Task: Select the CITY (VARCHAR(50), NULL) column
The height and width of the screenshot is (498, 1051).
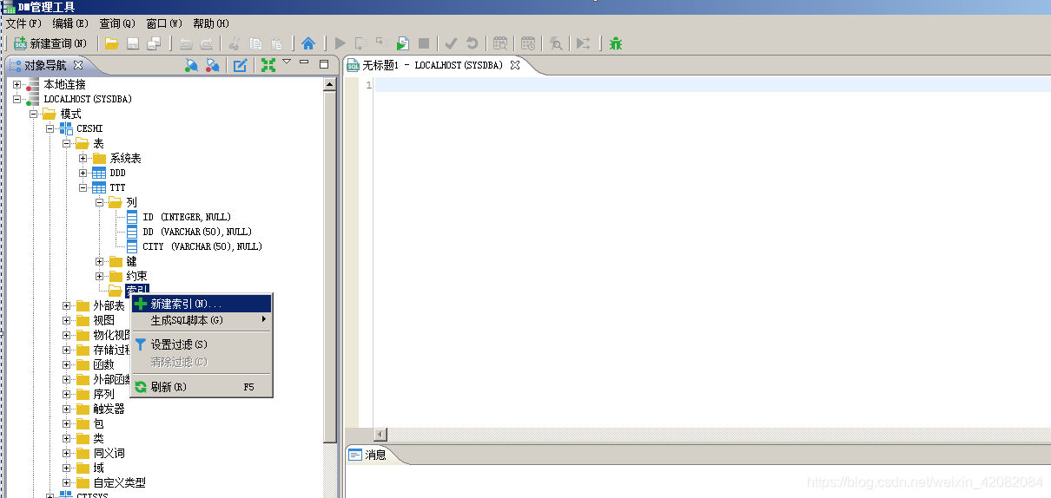Action: 202,246
